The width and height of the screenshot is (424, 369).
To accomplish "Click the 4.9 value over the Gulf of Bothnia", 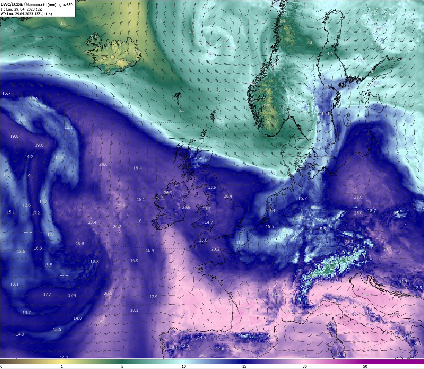I will pos(330,54).
